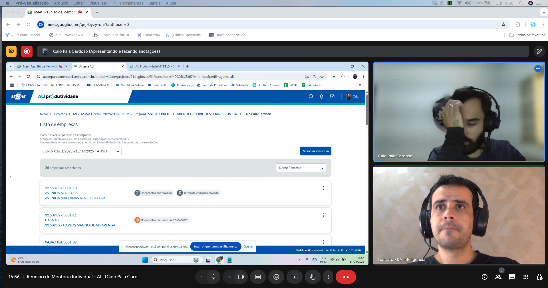Expand the tab search dropdown in Chrome
This screenshot has height=288, width=548.
pyautogui.click(x=544, y=12)
